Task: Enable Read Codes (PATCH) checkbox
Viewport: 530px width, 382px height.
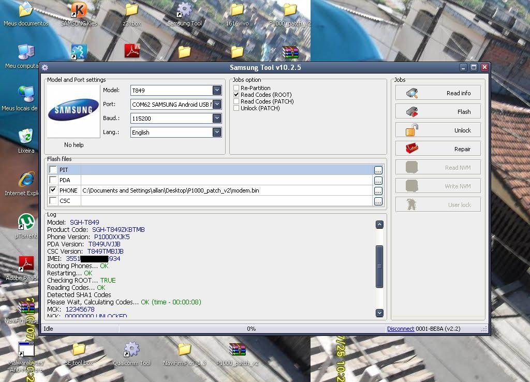Action: click(236, 101)
